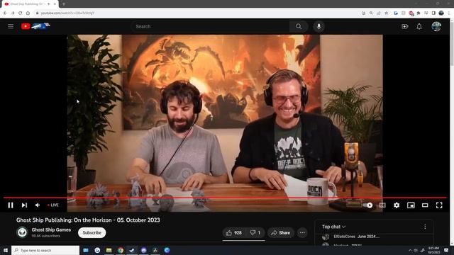Open the Windows notification center
454x255 pixels.
click(x=446, y=250)
